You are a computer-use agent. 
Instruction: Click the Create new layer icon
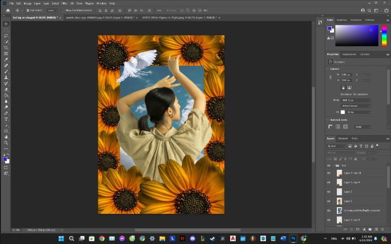(376, 229)
